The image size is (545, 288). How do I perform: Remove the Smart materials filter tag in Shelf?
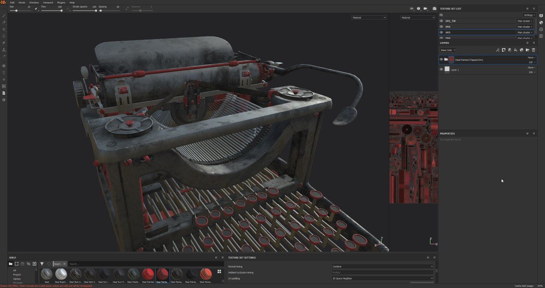pos(65,264)
